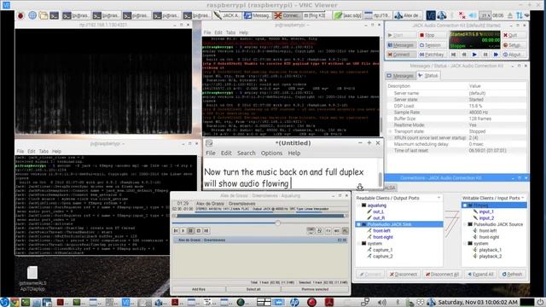Collapse system client in writable input ports
Image resolution: width=546 pixels, height=307 pixels.
pyautogui.click(x=465, y=243)
